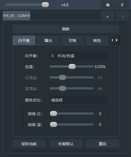Add a device with the plus button
Viewport: 131px width, 157px height.
[x=108, y=16]
